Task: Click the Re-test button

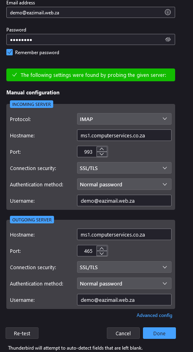Action: pyautogui.click(x=22, y=333)
